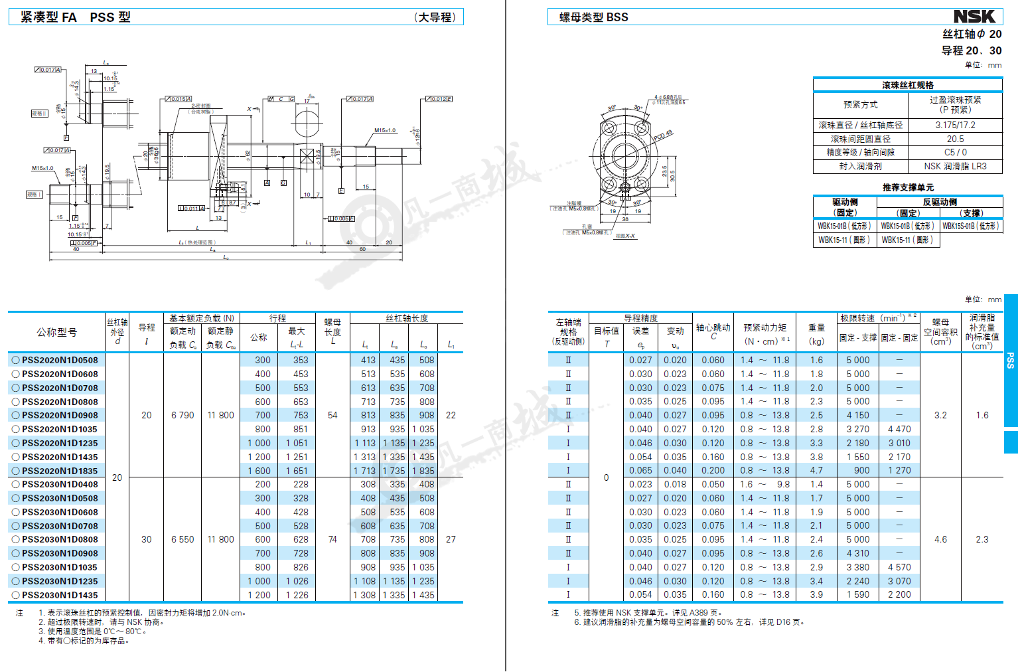Click the nut space volume value '3.2'

pos(940,415)
